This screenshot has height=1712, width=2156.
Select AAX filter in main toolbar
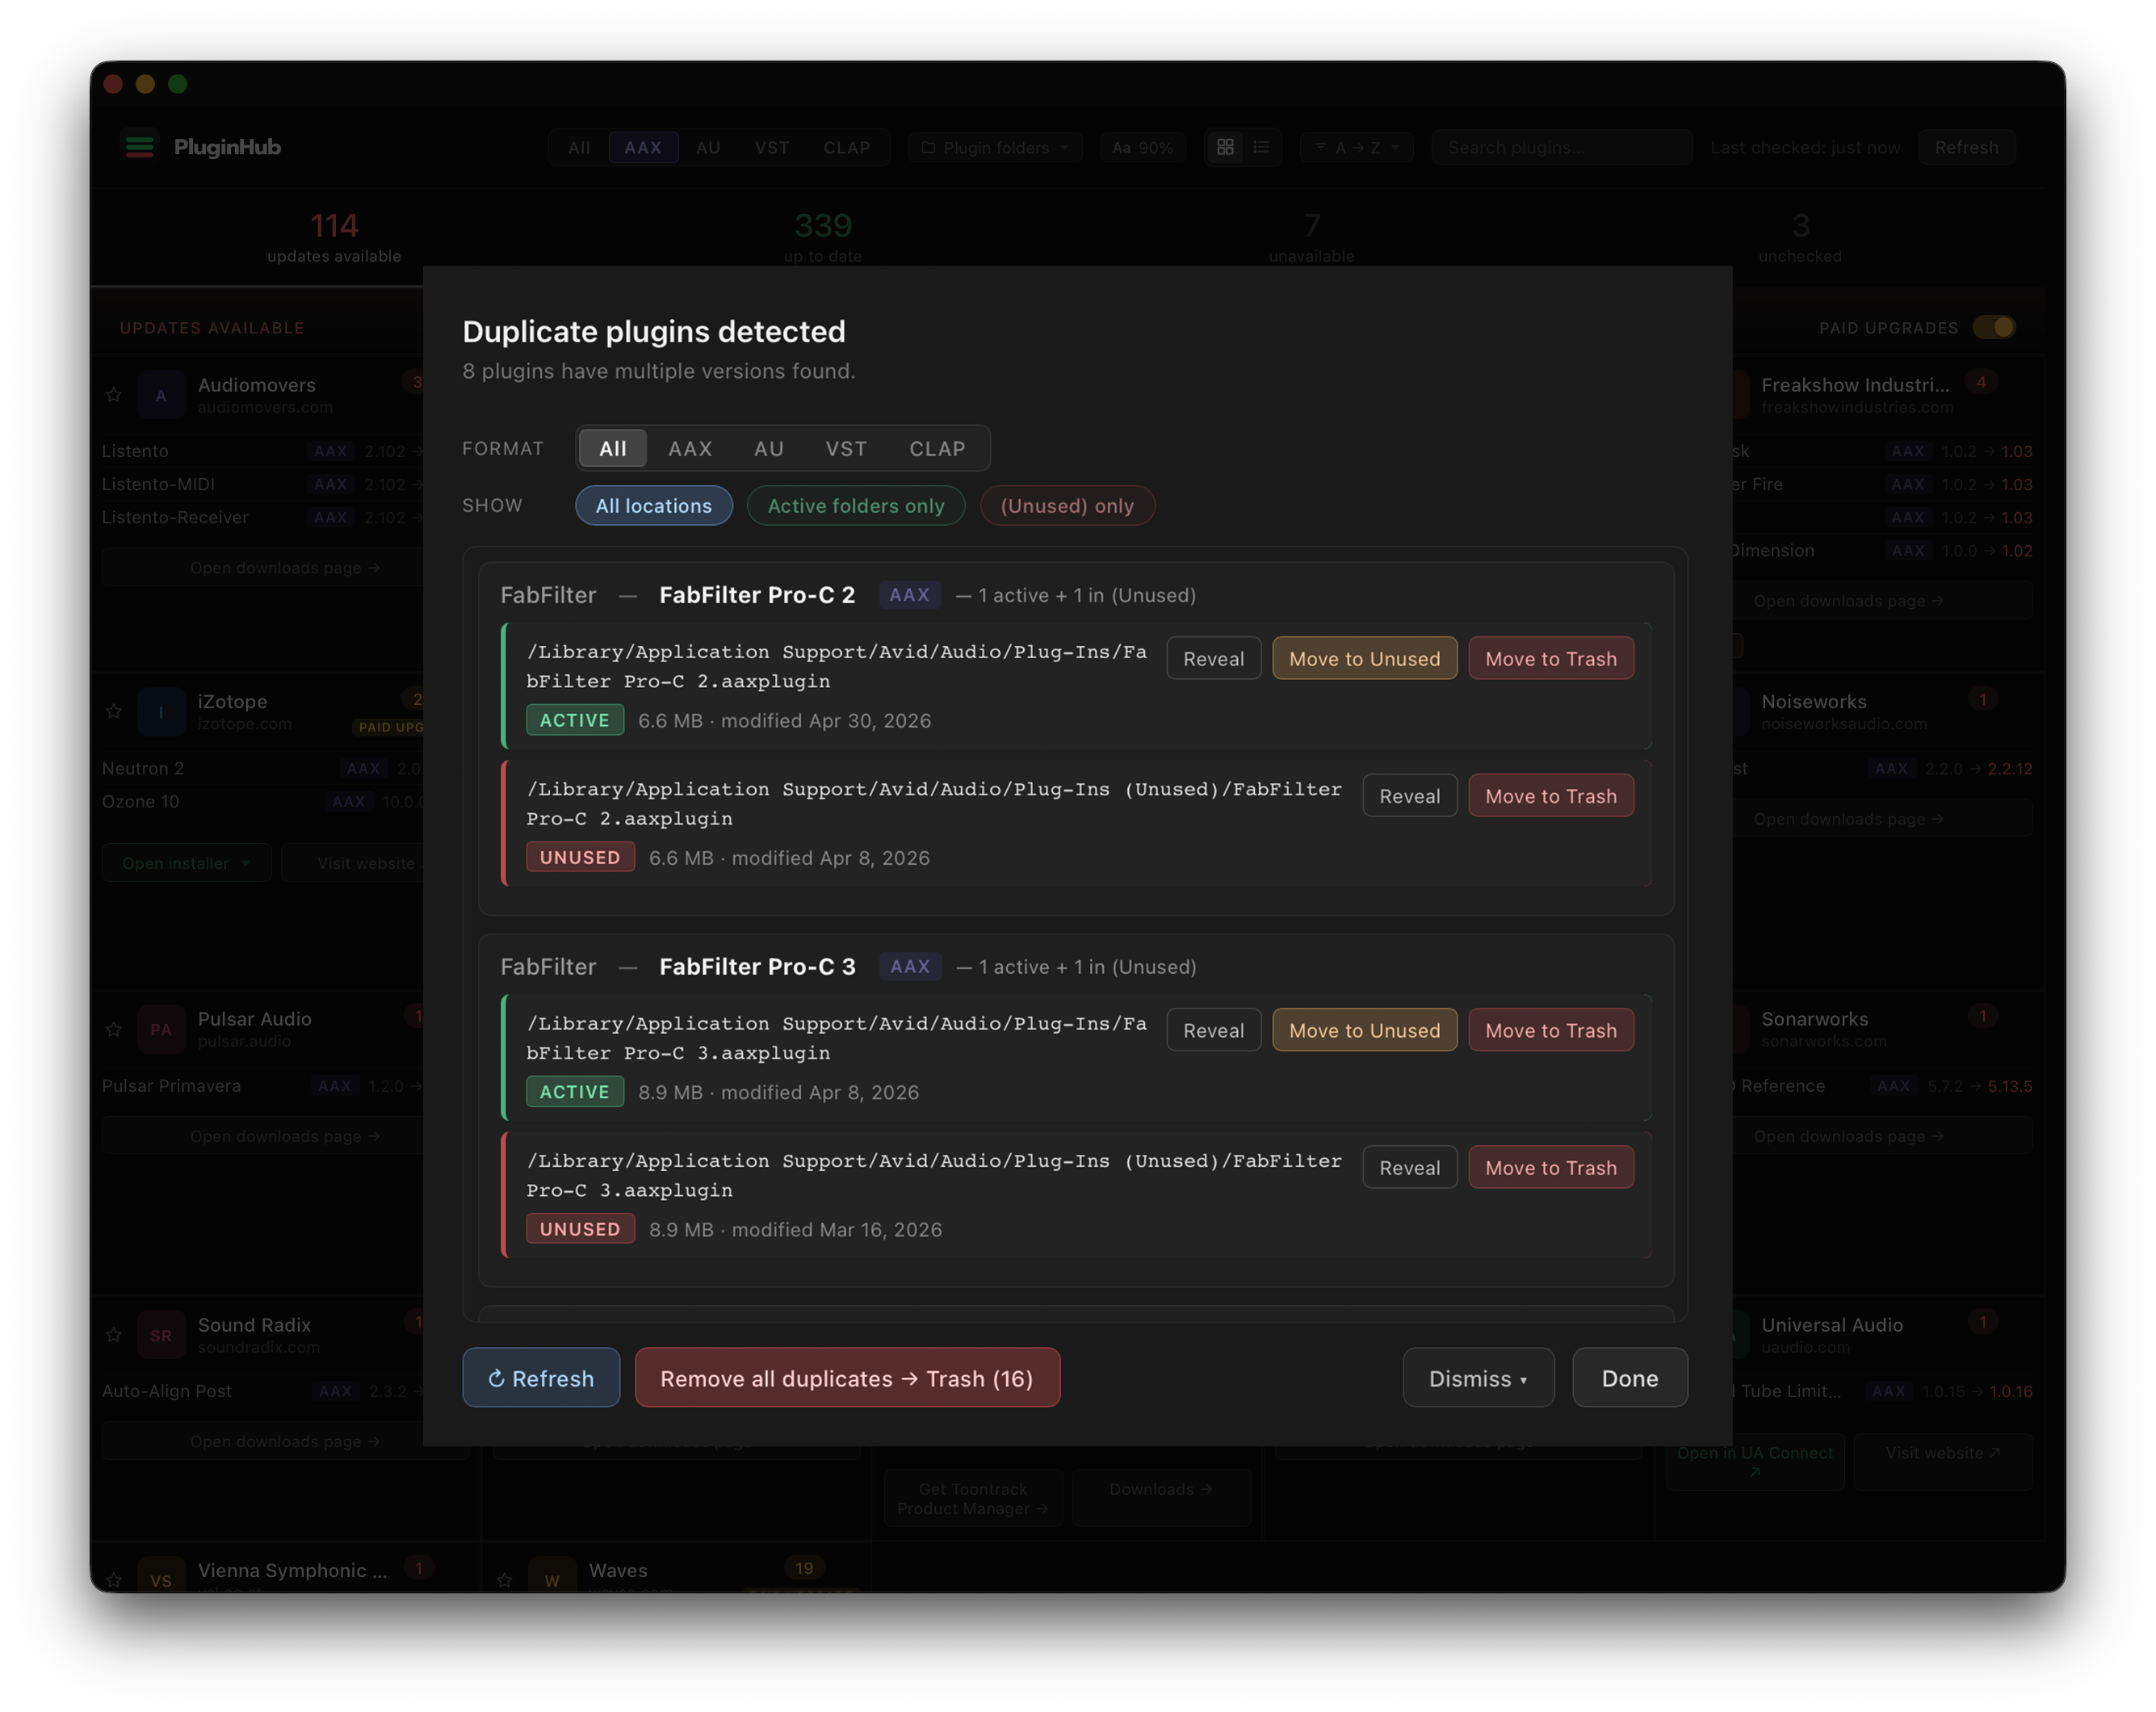(x=643, y=147)
